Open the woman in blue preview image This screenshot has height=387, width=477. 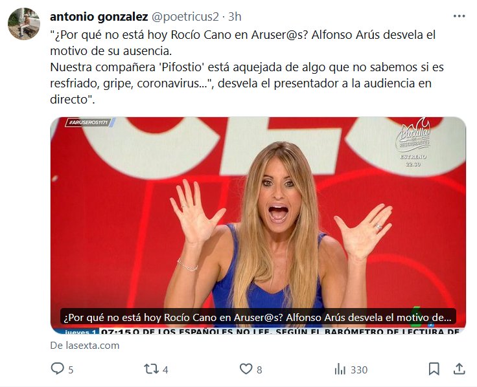coord(258,225)
